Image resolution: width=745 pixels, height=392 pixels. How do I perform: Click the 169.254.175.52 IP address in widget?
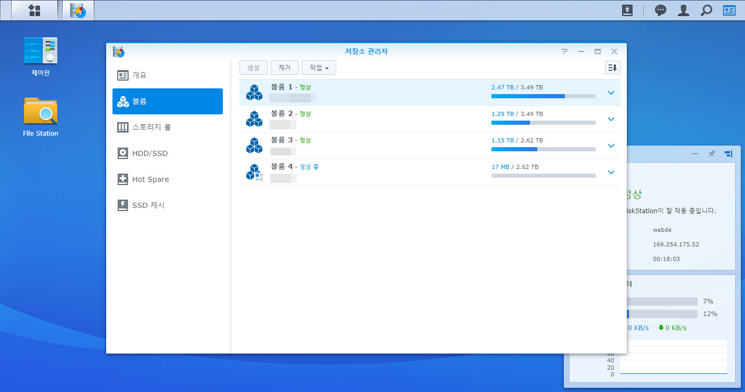[x=676, y=244]
